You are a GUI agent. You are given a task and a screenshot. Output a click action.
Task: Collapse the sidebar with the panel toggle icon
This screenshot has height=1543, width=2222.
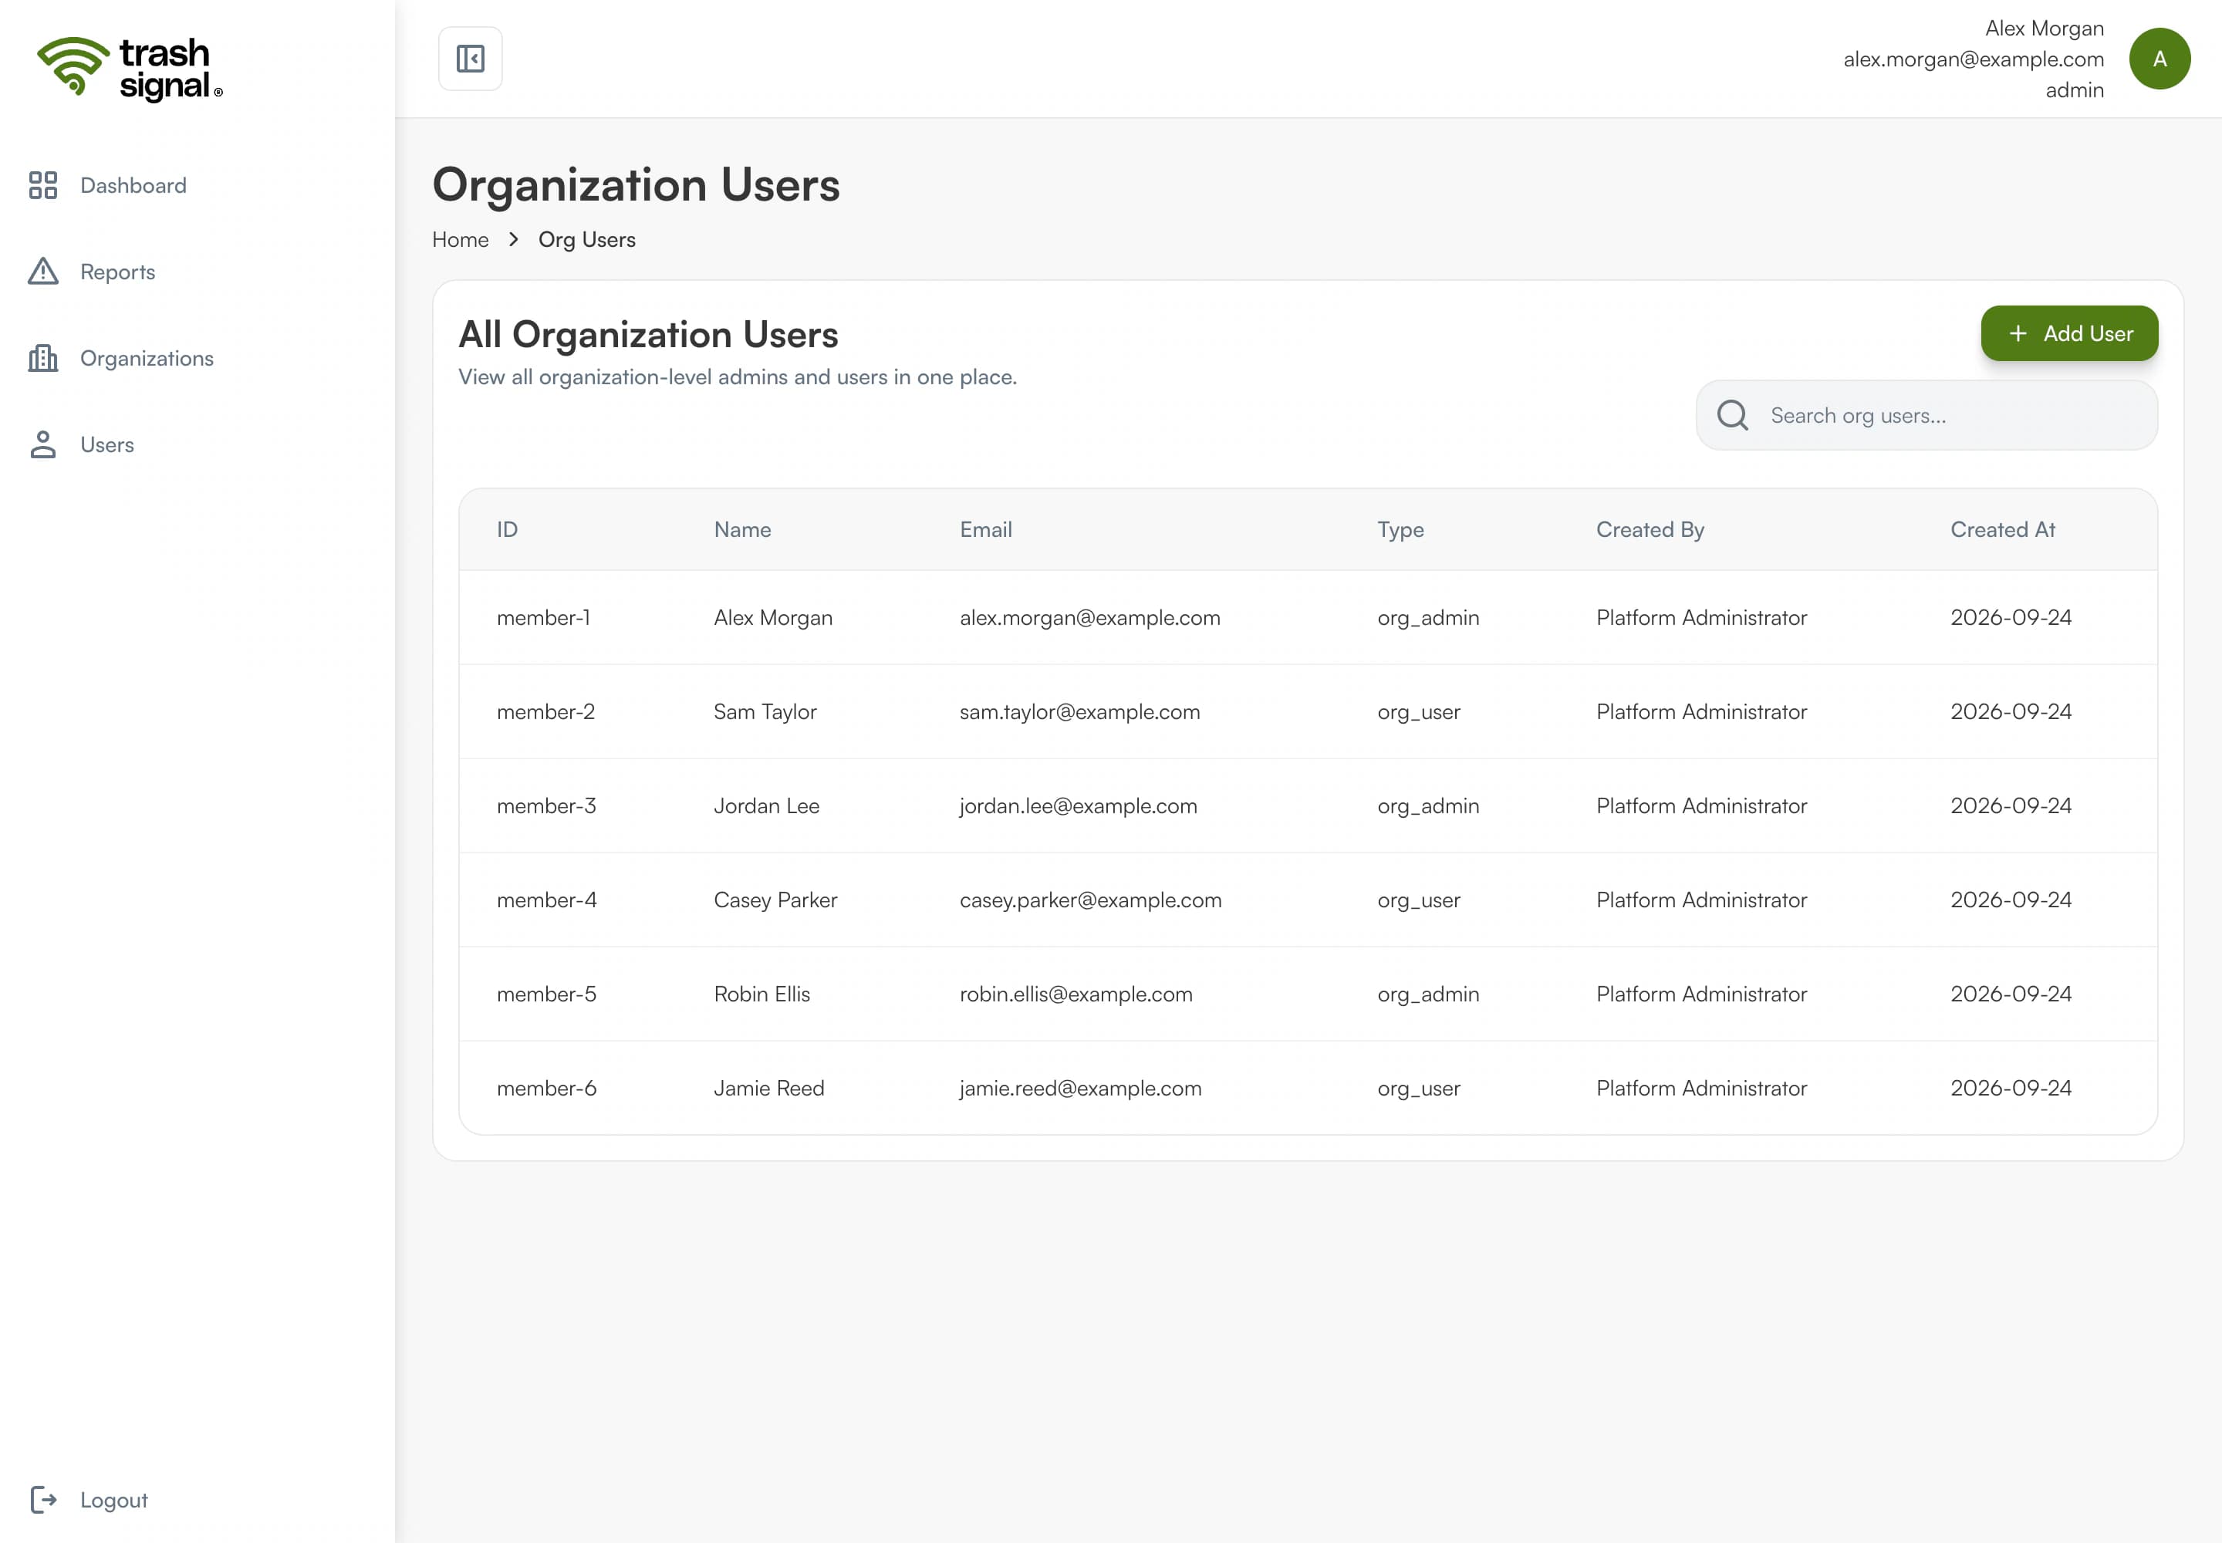470,59
